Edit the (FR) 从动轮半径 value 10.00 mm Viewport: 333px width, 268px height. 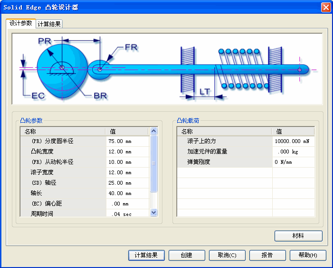click(127, 162)
